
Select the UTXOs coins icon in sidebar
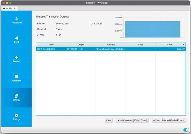pos(16,96)
